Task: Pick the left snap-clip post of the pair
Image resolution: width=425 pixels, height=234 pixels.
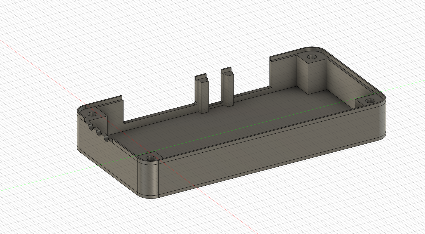Action: pos(202,94)
